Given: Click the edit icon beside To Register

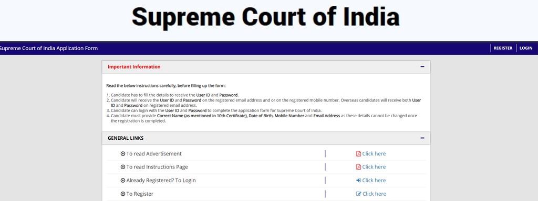Looking at the screenshot, I should click(358, 194).
